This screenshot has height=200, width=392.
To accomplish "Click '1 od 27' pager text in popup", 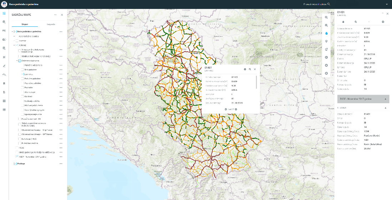I will point(231,109).
